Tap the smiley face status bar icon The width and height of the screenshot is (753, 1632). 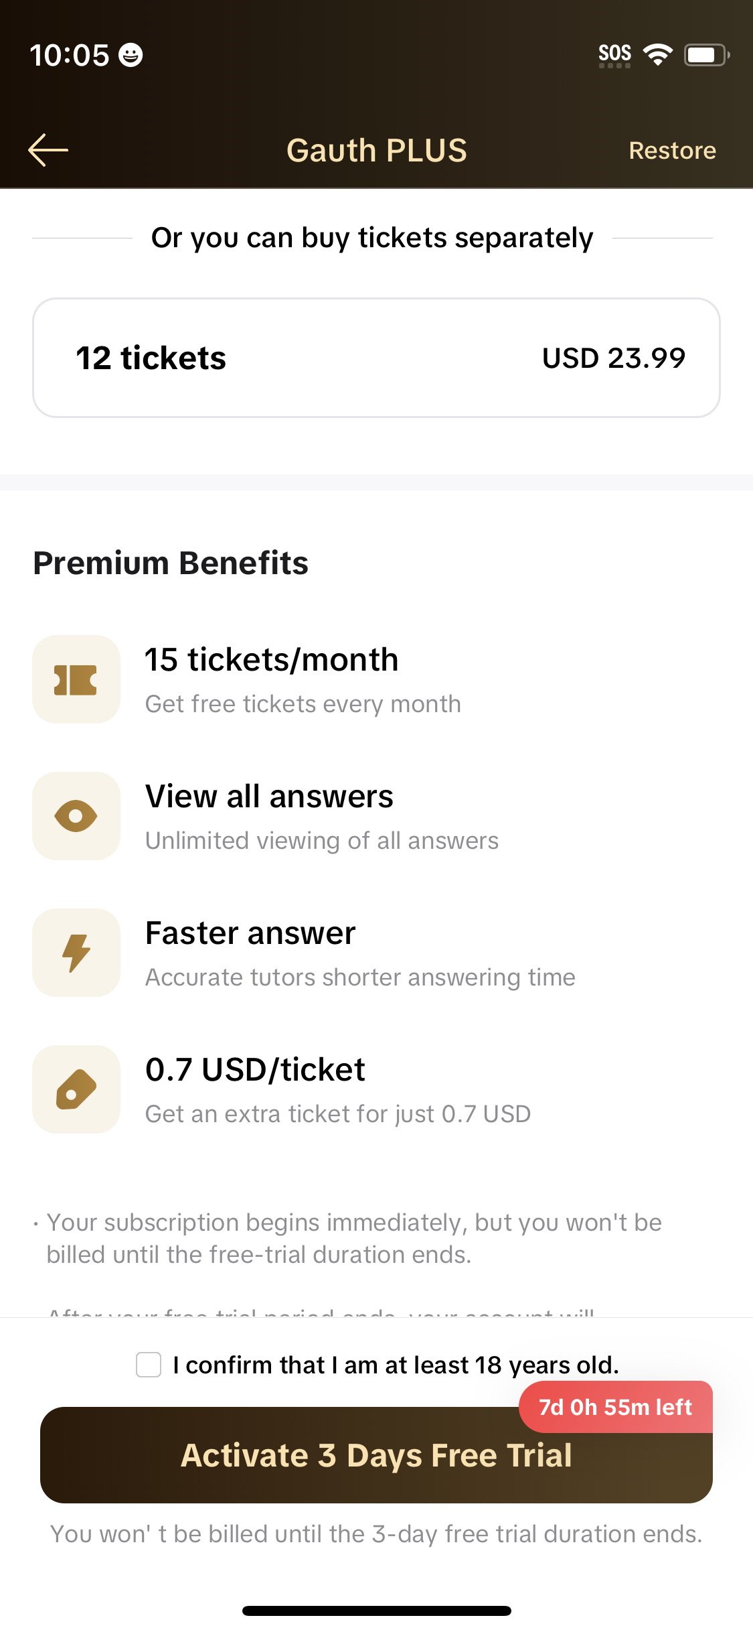(131, 55)
